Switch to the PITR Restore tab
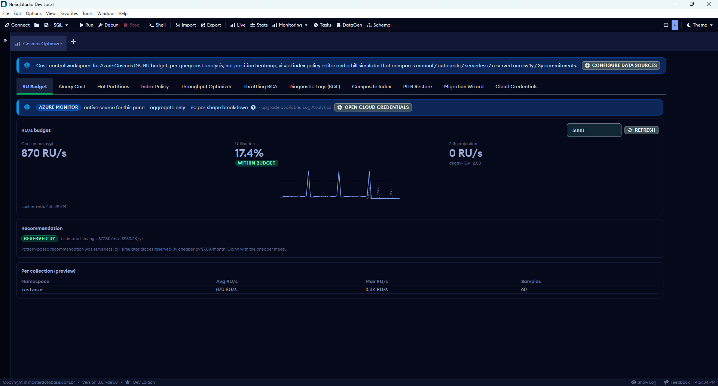 [418, 86]
